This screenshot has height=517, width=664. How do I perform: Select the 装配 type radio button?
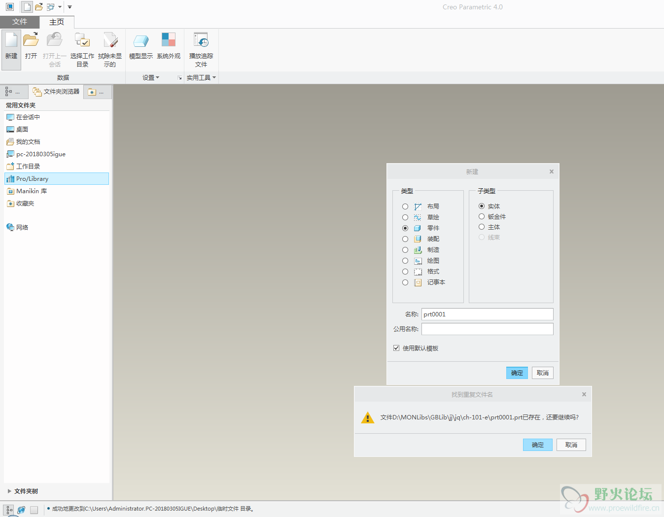[x=405, y=239]
